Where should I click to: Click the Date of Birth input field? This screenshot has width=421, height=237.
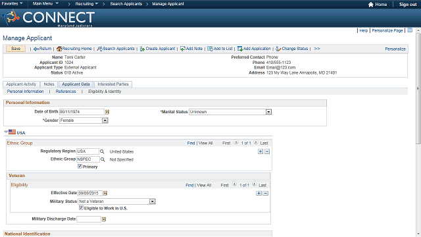pyautogui.click(x=82, y=112)
